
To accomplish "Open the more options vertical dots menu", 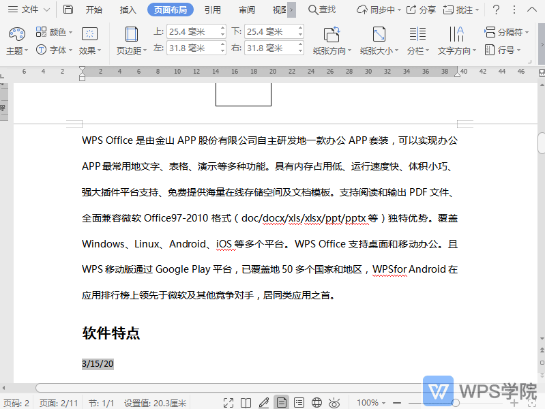I will click(514, 10).
